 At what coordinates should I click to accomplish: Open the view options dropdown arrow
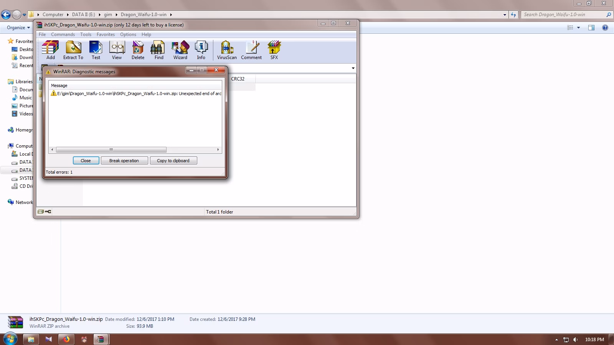(x=578, y=28)
